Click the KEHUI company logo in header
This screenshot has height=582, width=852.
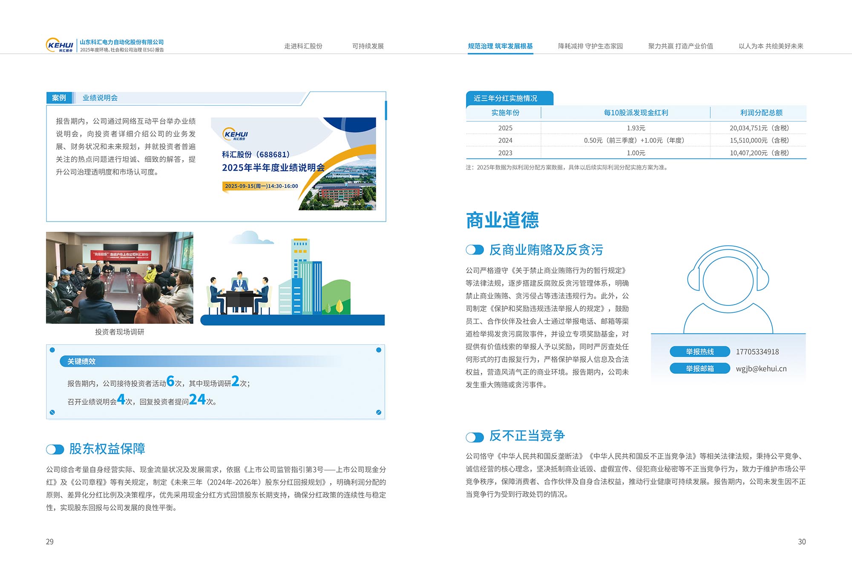60,45
